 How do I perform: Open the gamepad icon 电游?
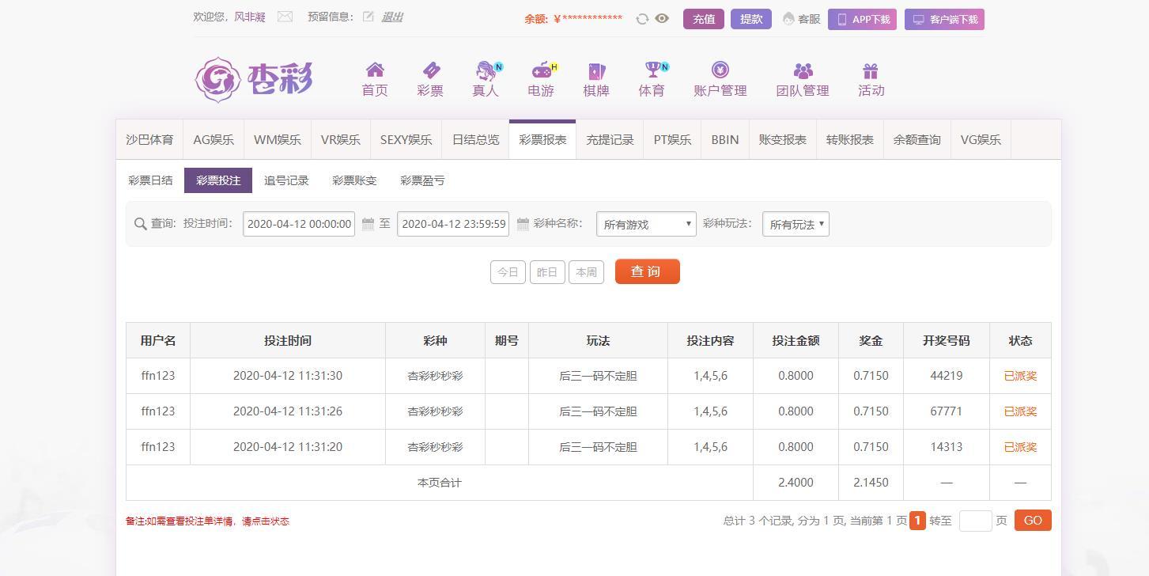click(x=542, y=71)
